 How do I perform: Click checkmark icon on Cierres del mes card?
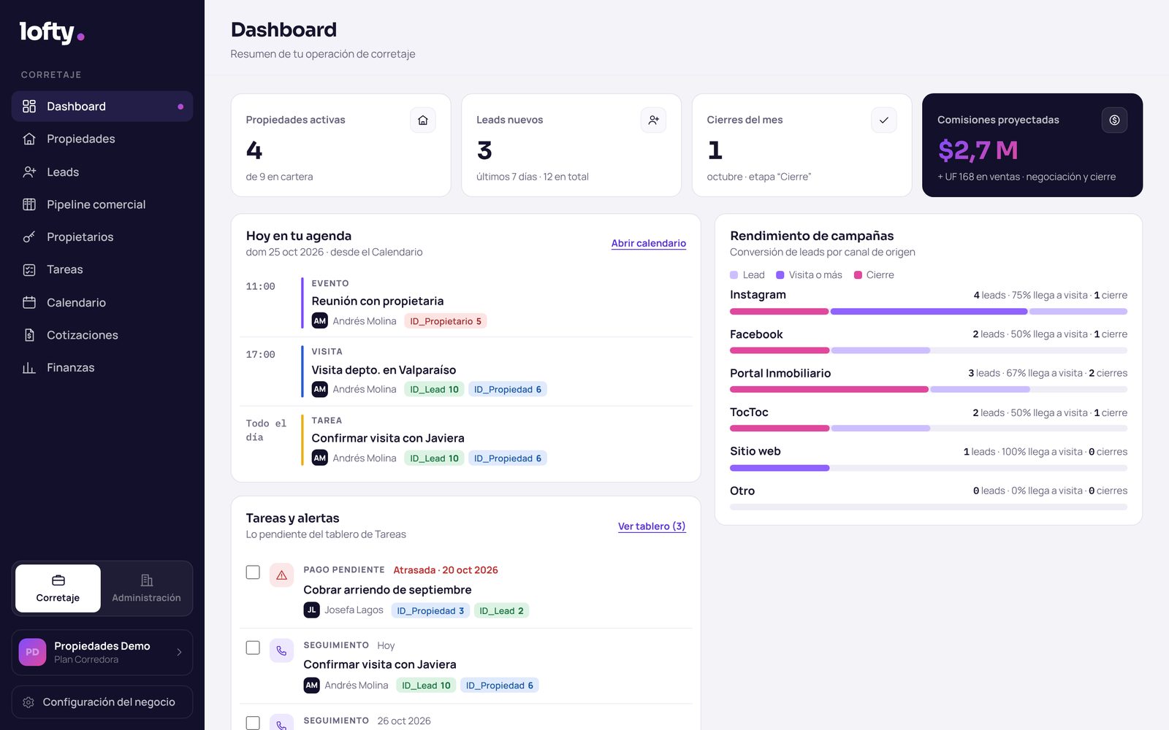(884, 120)
